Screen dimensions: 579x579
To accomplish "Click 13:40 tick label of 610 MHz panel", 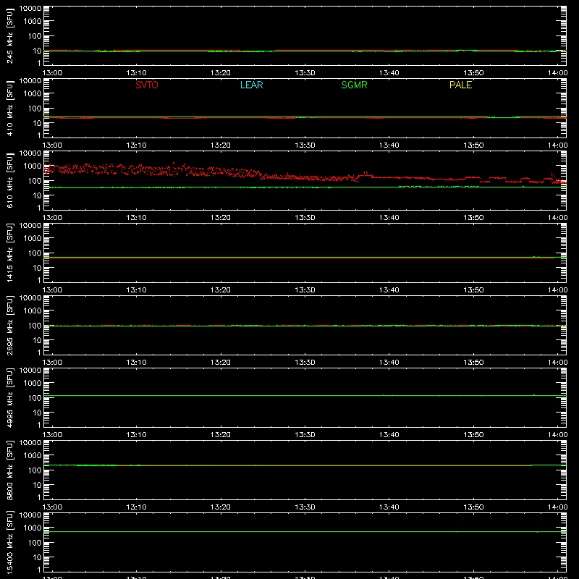I will click(389, 218).
